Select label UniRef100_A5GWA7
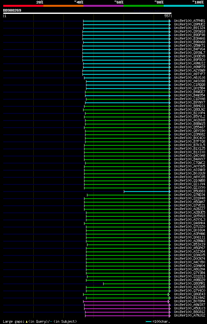 point(190,202)
